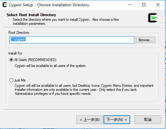This screenshot has width=166, height=129.
Task: Click the Select Root Install Directory heading
Action: click(x=31, y=15)
